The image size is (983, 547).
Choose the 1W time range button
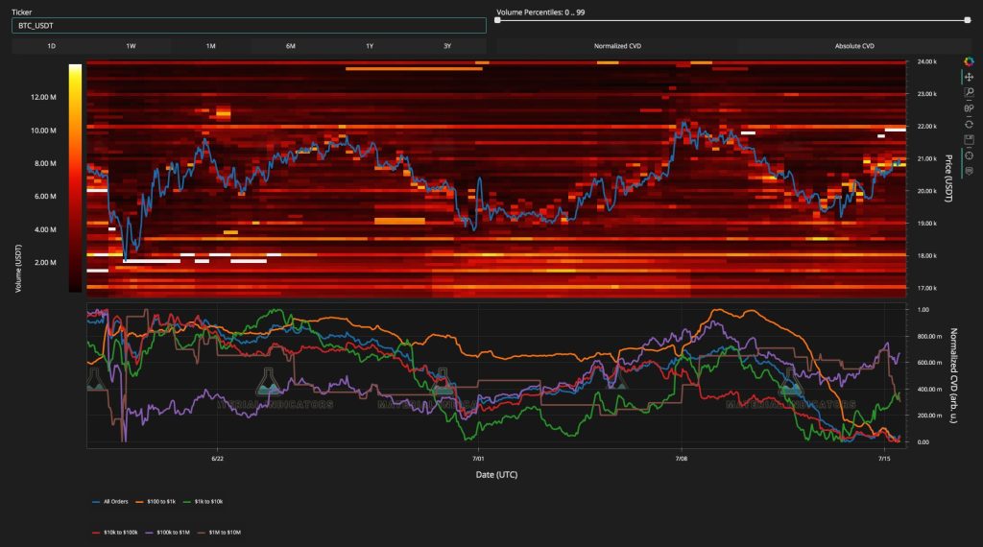[131, 46]
